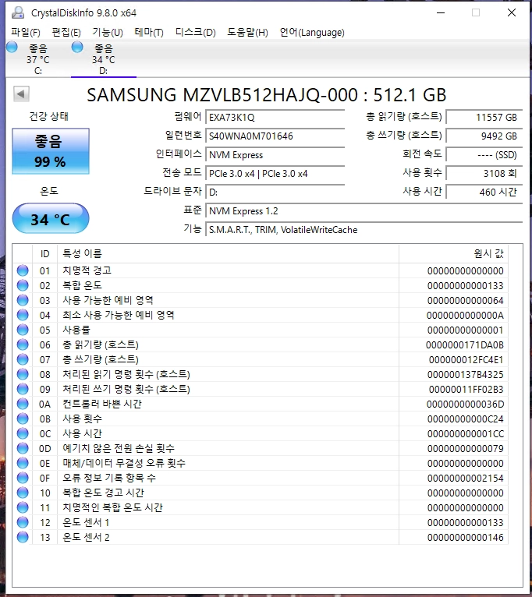
Task: Click the serial number field S40WNA0M701646
Action: tap(275, 136)
